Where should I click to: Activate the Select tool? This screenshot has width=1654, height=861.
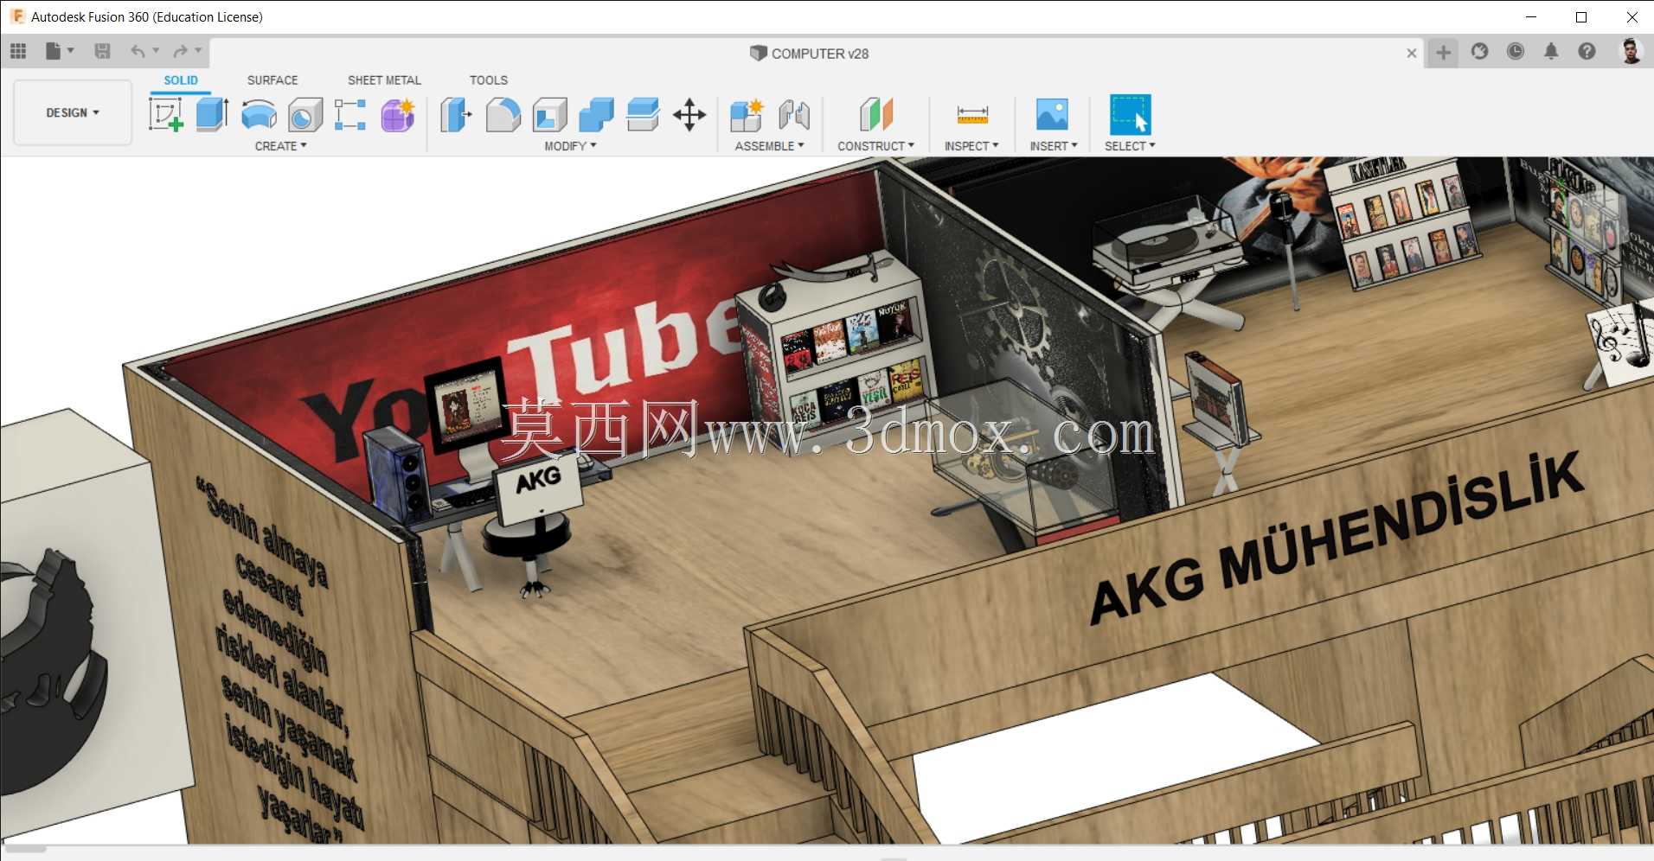[x=1130, y=114]
